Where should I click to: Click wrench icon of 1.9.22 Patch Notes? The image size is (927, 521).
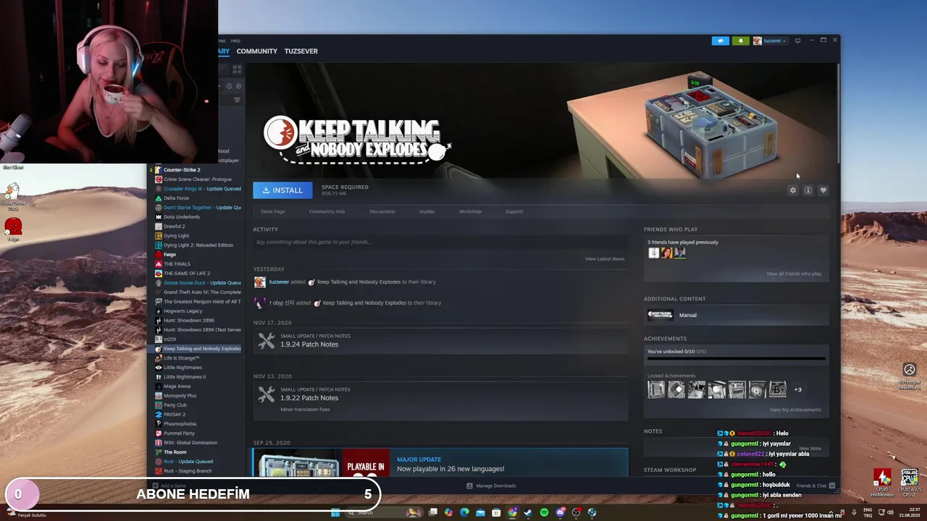click(x=267, y=394)
